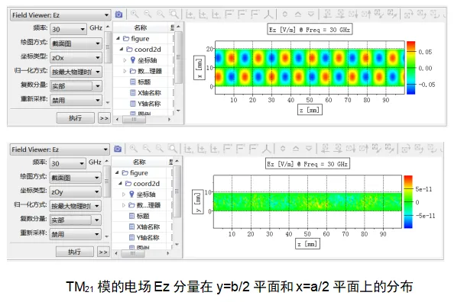This screenshot has height=302, width=464.
Task: Click the 'z [mm]' axis label under the zOy plot
Action: (307, 244)
